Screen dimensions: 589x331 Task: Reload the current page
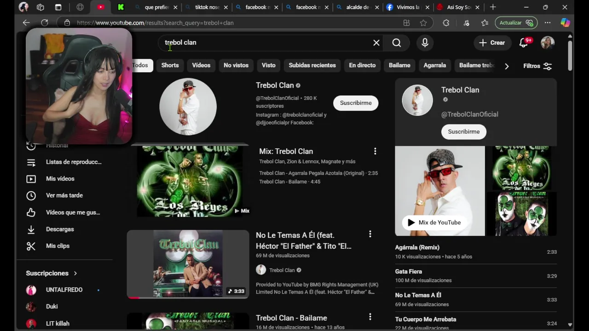45,23
